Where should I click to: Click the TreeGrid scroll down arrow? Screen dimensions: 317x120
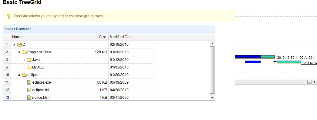[212, 98]
